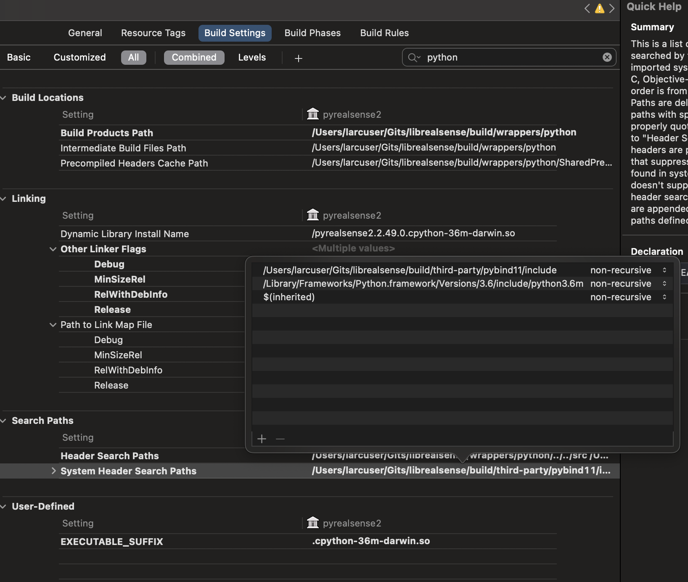Image resolution: width=688 pixels, height=582 pixels.
Task: Go to previous issue with left chevron
Action: click(587, 8)
